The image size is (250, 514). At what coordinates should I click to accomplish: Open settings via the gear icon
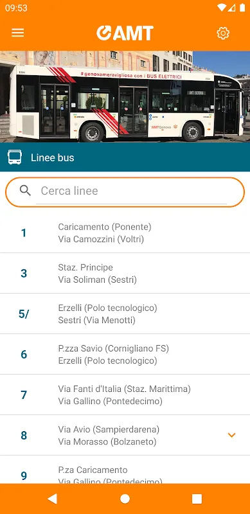[x=223, y=33]
